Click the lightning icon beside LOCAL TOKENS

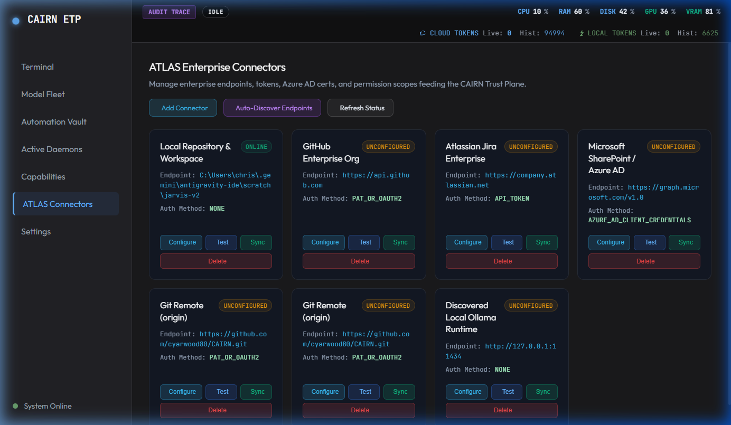[x=582, y=33]
